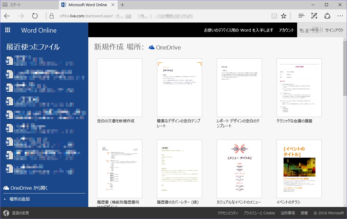Choose レポート デザインの空白のテンプレート thumbnail
This screenshot has height=219, width=347.
(x=239, y=88)
